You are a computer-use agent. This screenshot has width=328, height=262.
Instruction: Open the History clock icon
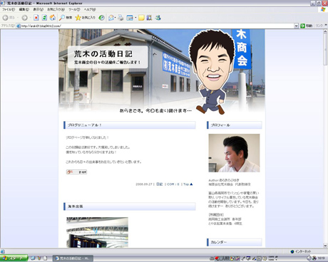[101, 18]
